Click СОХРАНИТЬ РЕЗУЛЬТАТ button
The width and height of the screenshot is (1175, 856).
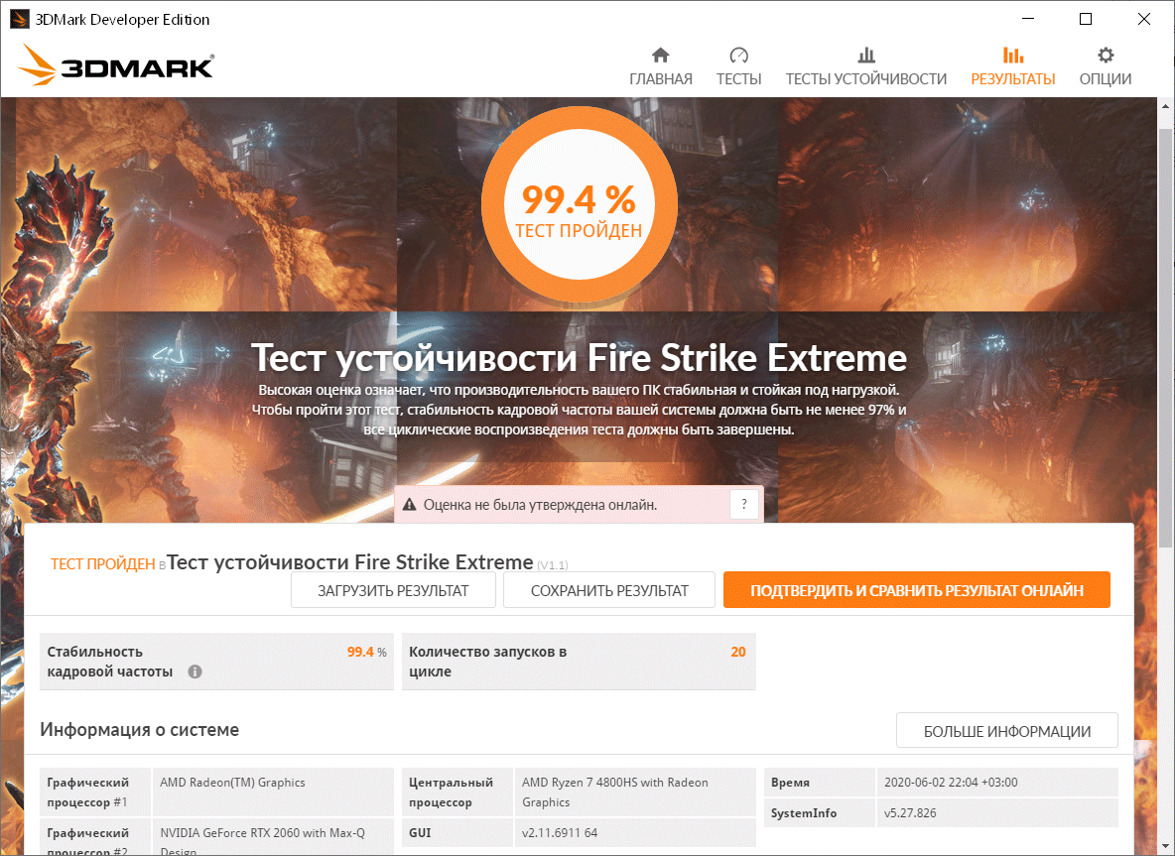pyautogui.click(x=609, y=591)
